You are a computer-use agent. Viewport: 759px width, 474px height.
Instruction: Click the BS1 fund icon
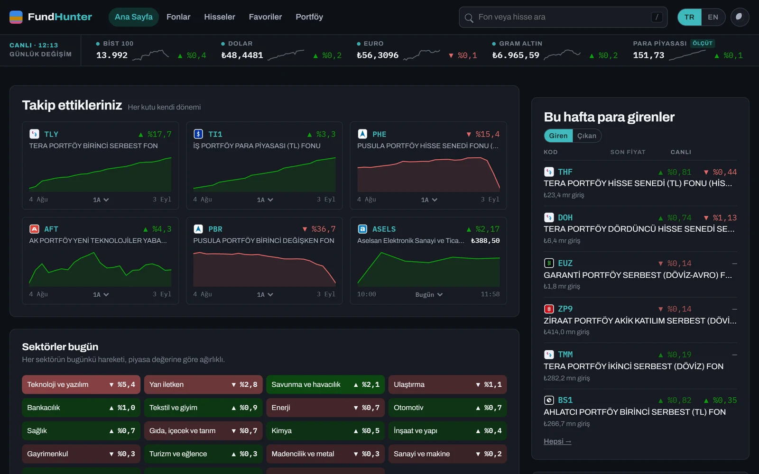[x=549, y=400]
